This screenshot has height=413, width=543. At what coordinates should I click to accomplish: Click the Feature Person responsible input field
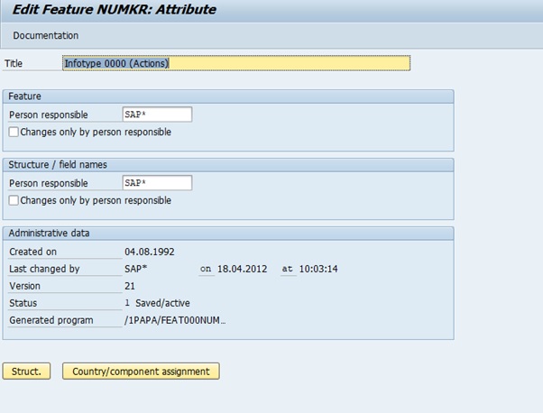[157, 115]
